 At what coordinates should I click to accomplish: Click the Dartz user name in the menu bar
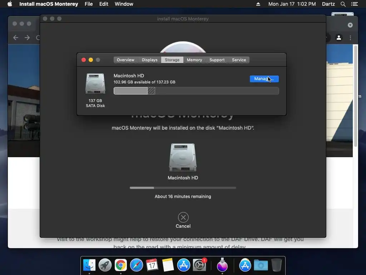point(328,4)
